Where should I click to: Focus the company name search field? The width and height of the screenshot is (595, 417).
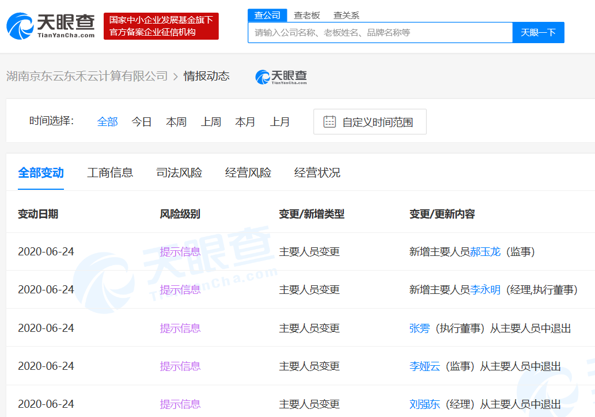[x=380, y=33]
